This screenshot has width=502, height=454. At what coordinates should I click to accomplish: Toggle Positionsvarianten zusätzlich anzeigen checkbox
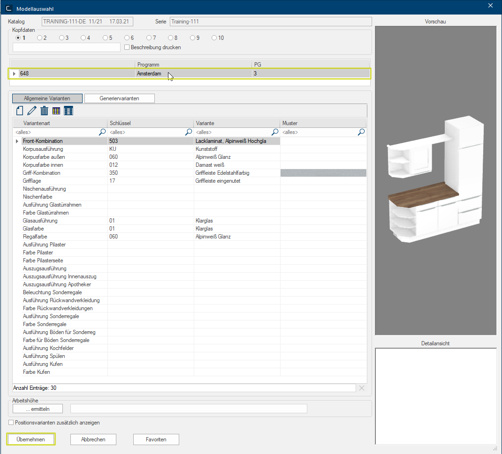(x=11, y=423)
